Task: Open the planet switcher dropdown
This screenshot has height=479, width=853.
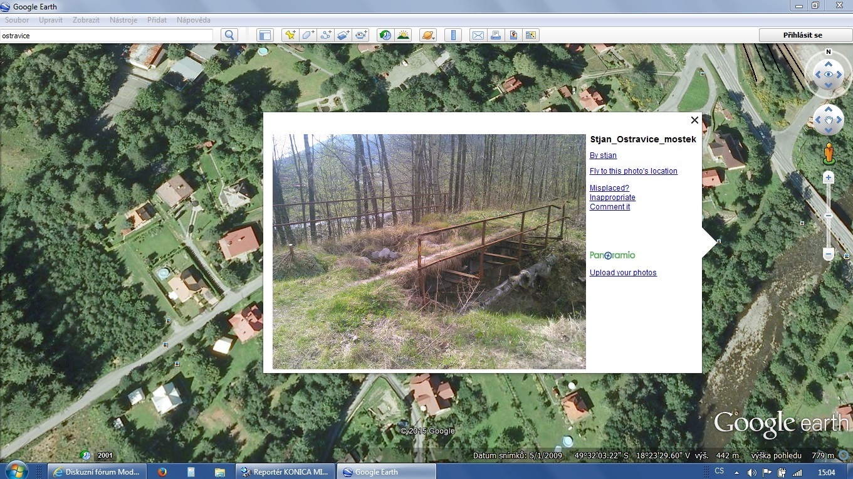Action: pos(427,35)
